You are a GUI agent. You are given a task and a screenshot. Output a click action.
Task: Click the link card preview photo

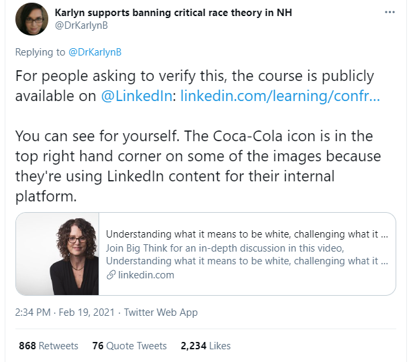pos(57,254)
